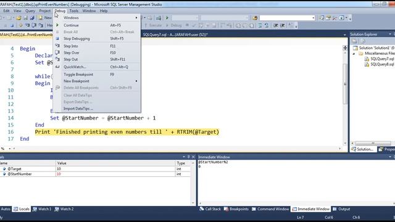Screen dimensions: 395x222
Task: Click the Stop Debugging toolbar square icon
Action: pyautogui.click(x=12, y=25)
